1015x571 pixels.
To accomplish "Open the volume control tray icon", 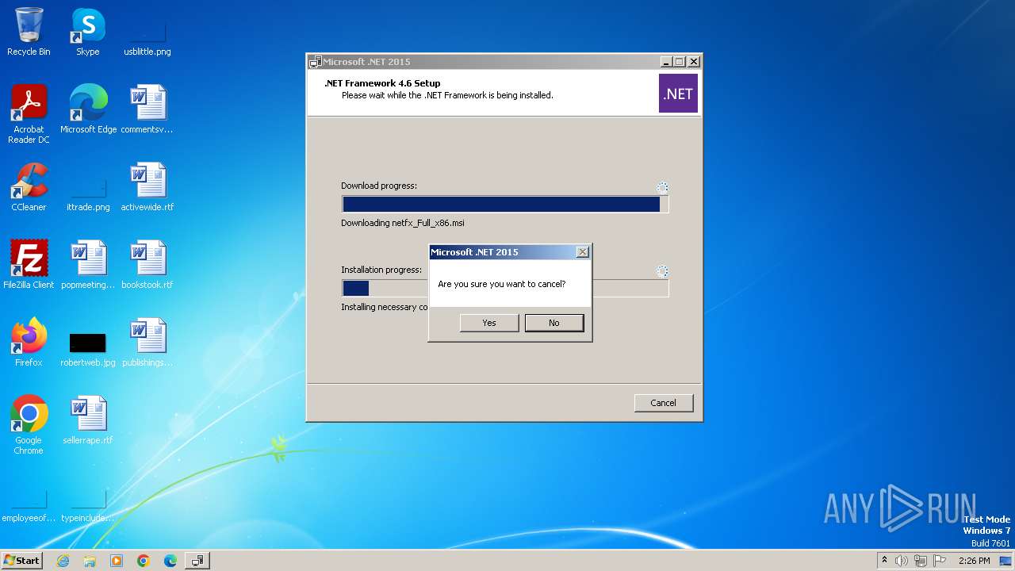I will pyautogui.click(x=902, y=561).
